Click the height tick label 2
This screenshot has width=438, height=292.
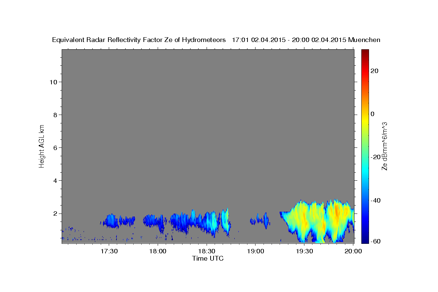(x=55, y=214)
